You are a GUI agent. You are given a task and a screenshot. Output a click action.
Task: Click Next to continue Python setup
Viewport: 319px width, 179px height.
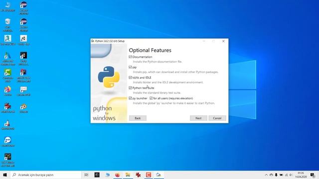coord(198,118)
